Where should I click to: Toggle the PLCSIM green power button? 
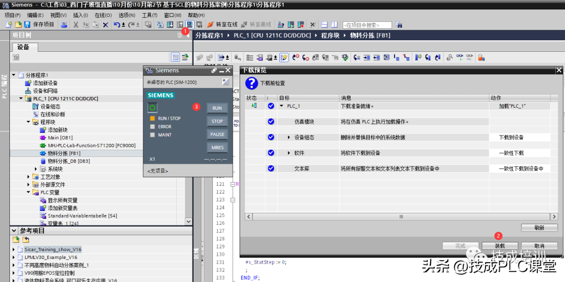152,107
